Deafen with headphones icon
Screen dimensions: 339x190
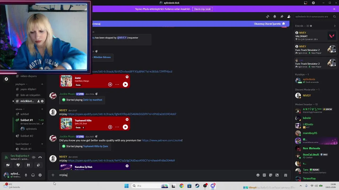point(33,175)
